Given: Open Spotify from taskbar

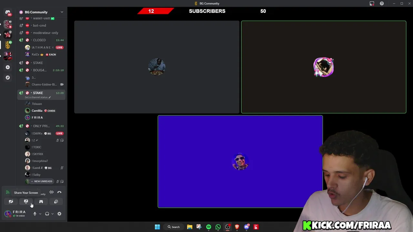Looking at the screenshot, I should tap(208, 227).
